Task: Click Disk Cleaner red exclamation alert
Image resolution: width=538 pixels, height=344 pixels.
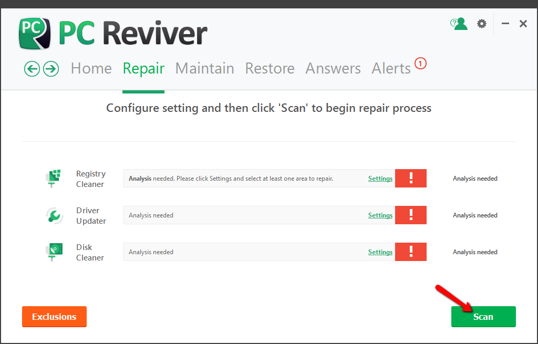Action: pos(411,252)
